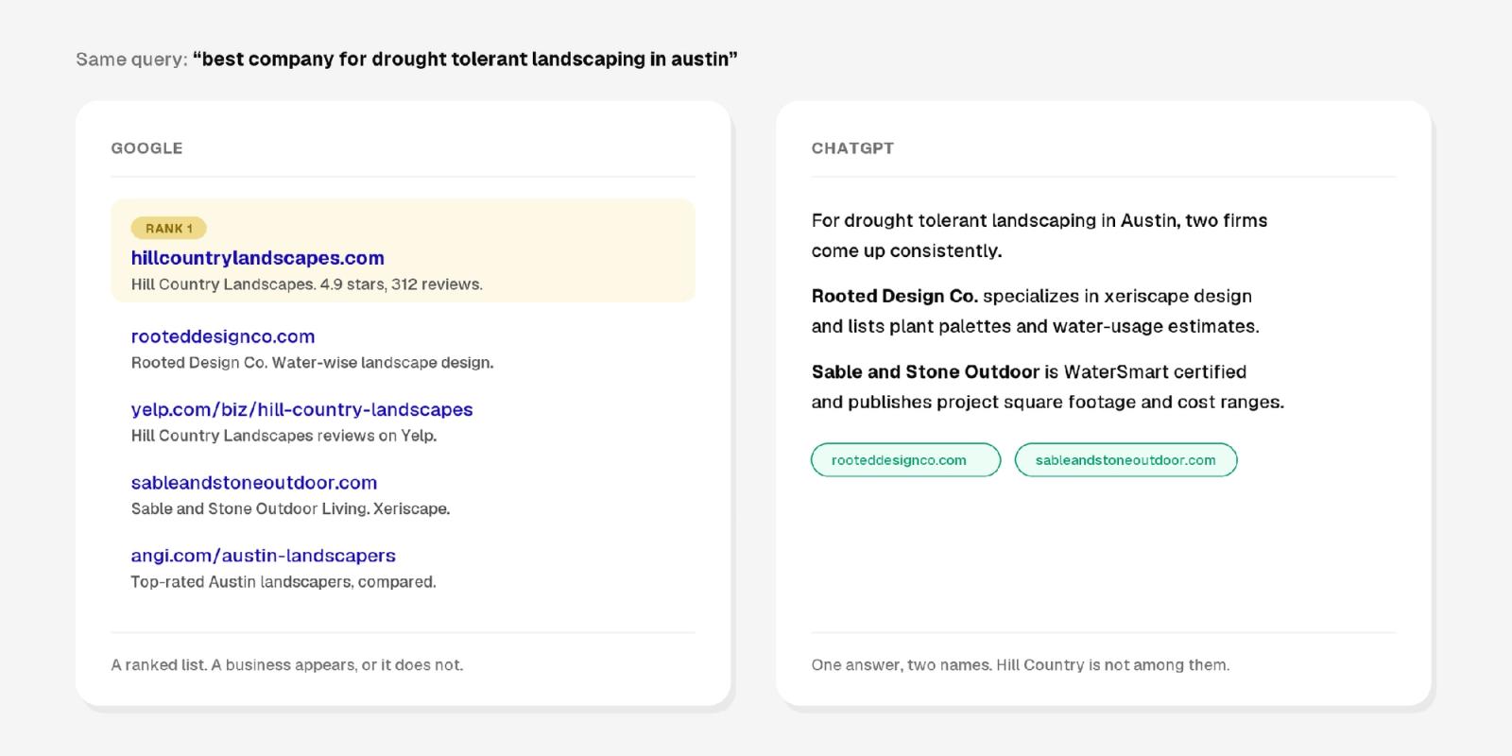Open the rooteddesignco.com Google result link
Screen dimensions: 1512x756
223,336
